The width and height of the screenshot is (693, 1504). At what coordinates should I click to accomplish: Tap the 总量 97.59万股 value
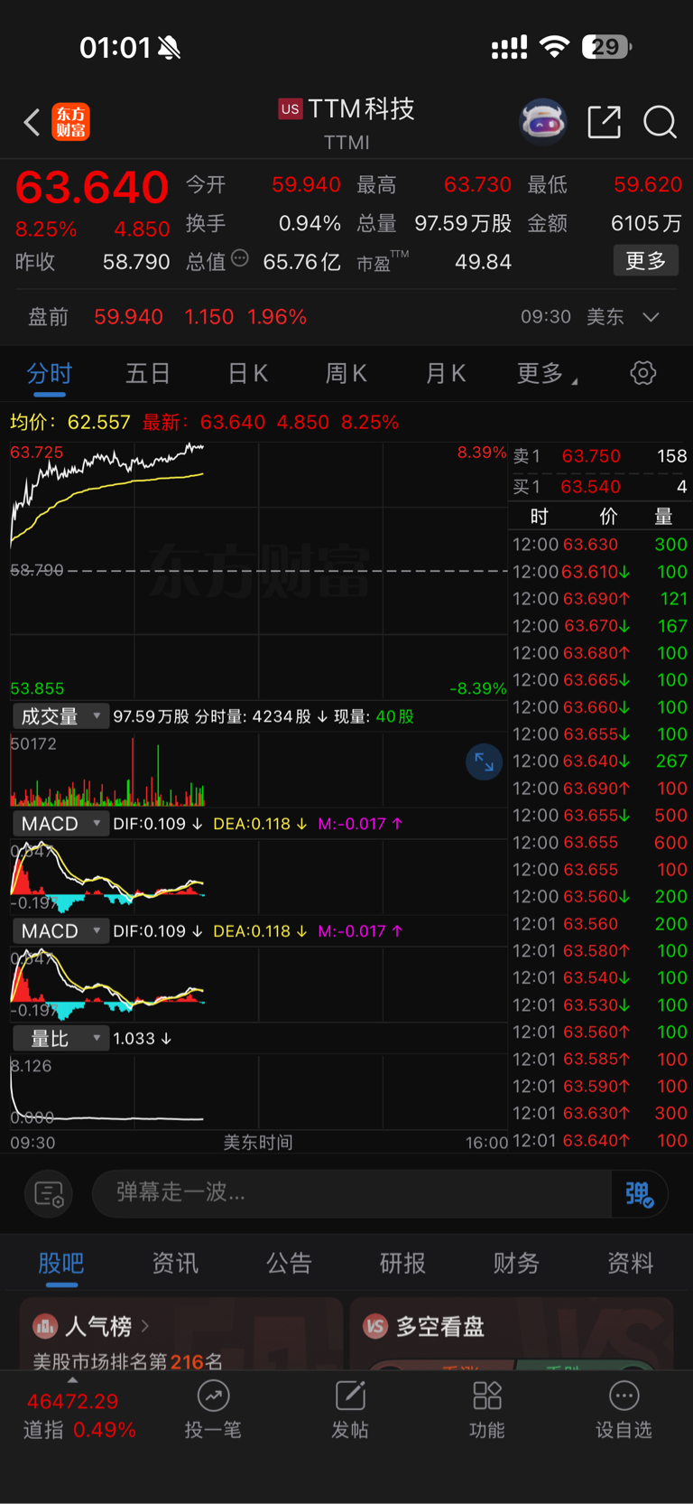463,224
